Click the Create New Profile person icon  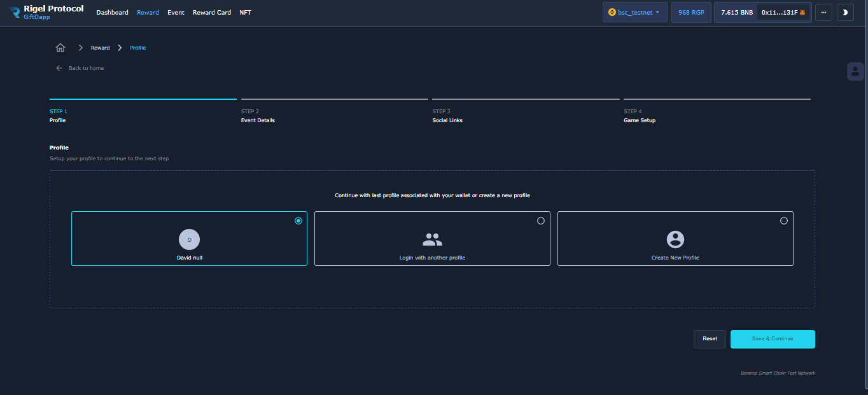click(675, 240)
